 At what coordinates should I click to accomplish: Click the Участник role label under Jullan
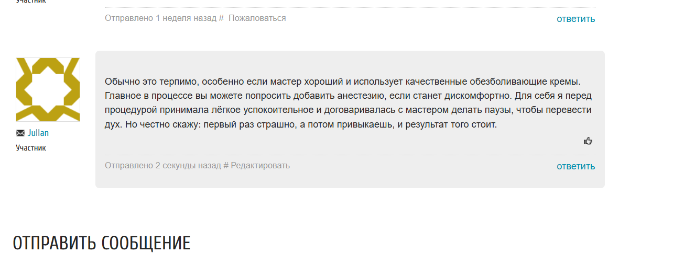[31, 148]
